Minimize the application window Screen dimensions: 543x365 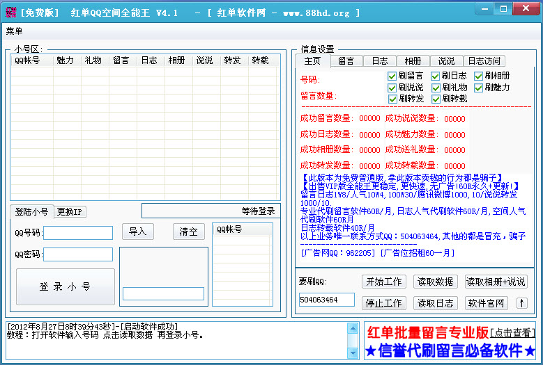coord(485,8)
